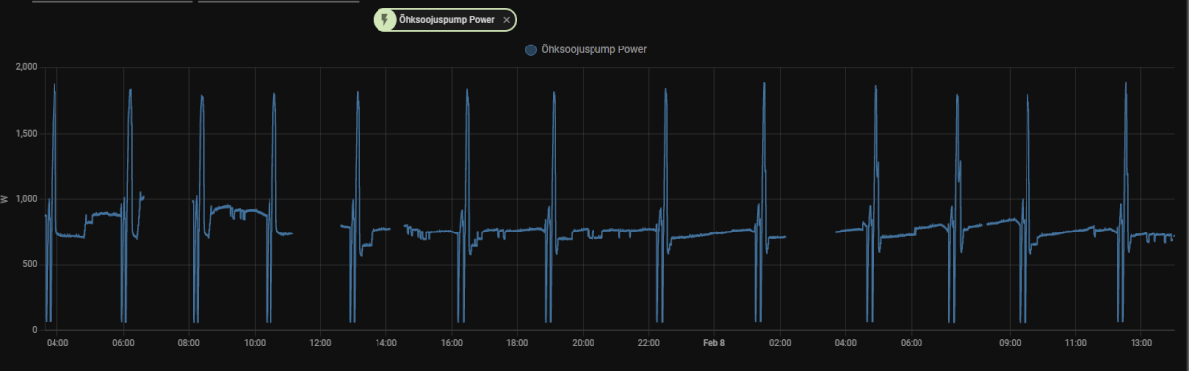Click the 20:00 time axis label
Image resolution: width=1189 pixels, height=371 pixels.
583,343
